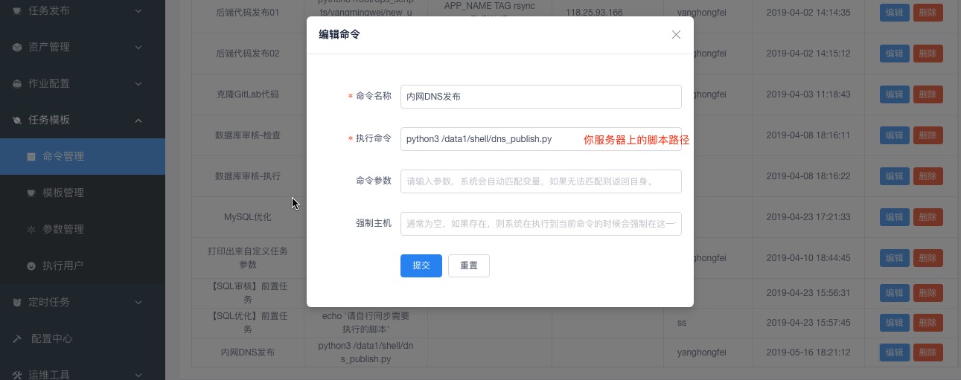Screen dimensions: 961x380
Task: Click the 命令名称 input field
Action: 540,97
